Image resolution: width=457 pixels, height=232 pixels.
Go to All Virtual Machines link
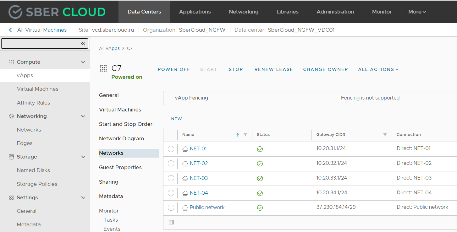tap(42, 30)
